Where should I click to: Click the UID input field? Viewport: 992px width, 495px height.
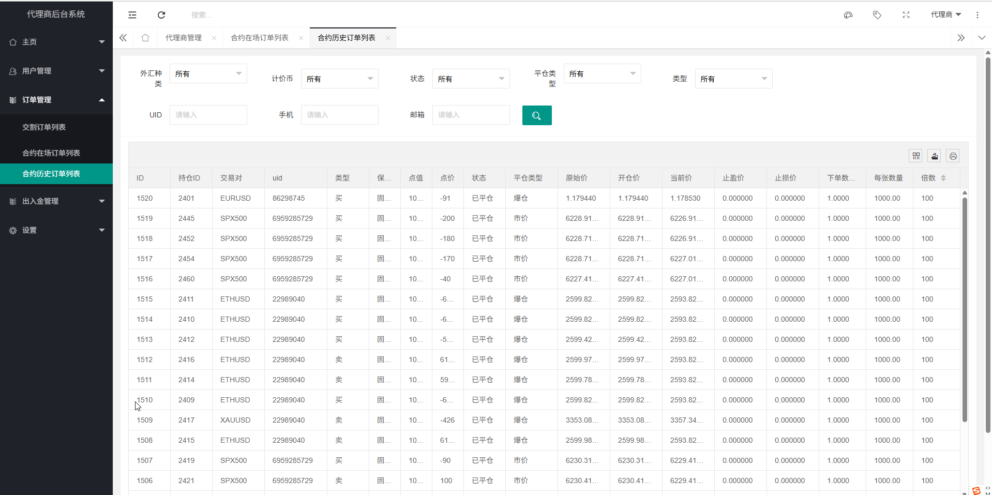(x=208, y=115)
